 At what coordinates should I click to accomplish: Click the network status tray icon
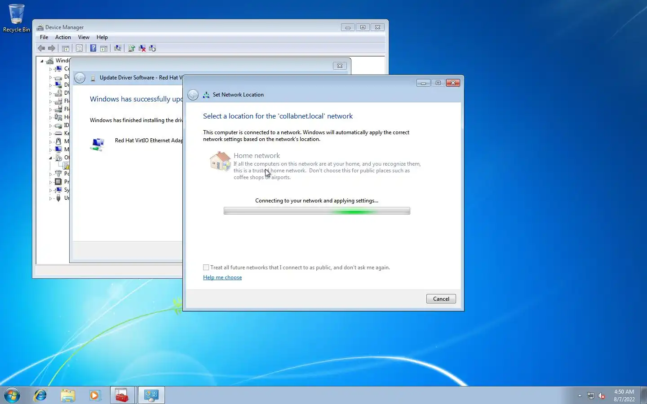[591, 396]
